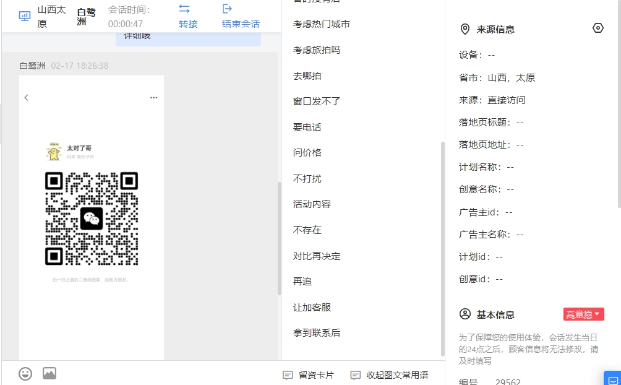This screenshot has height=385, width=621.
Task: Click the 落地页标题 row
Action: [x=491, y=123]
